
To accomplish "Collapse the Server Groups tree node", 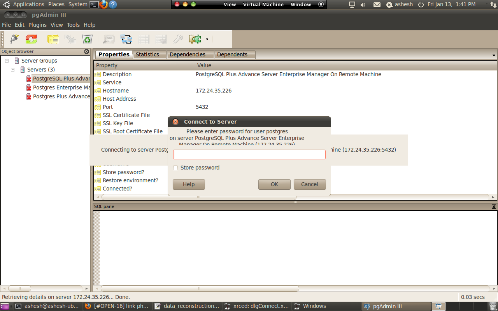I will [x=7, y=61].
